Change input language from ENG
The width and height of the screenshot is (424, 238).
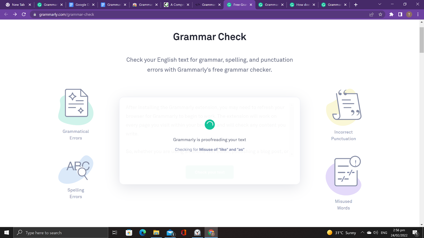point(384,233)
